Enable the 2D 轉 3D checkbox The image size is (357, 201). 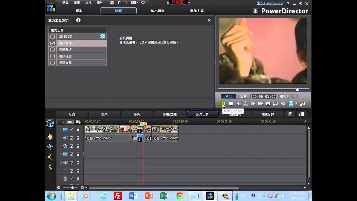[52, 37]
